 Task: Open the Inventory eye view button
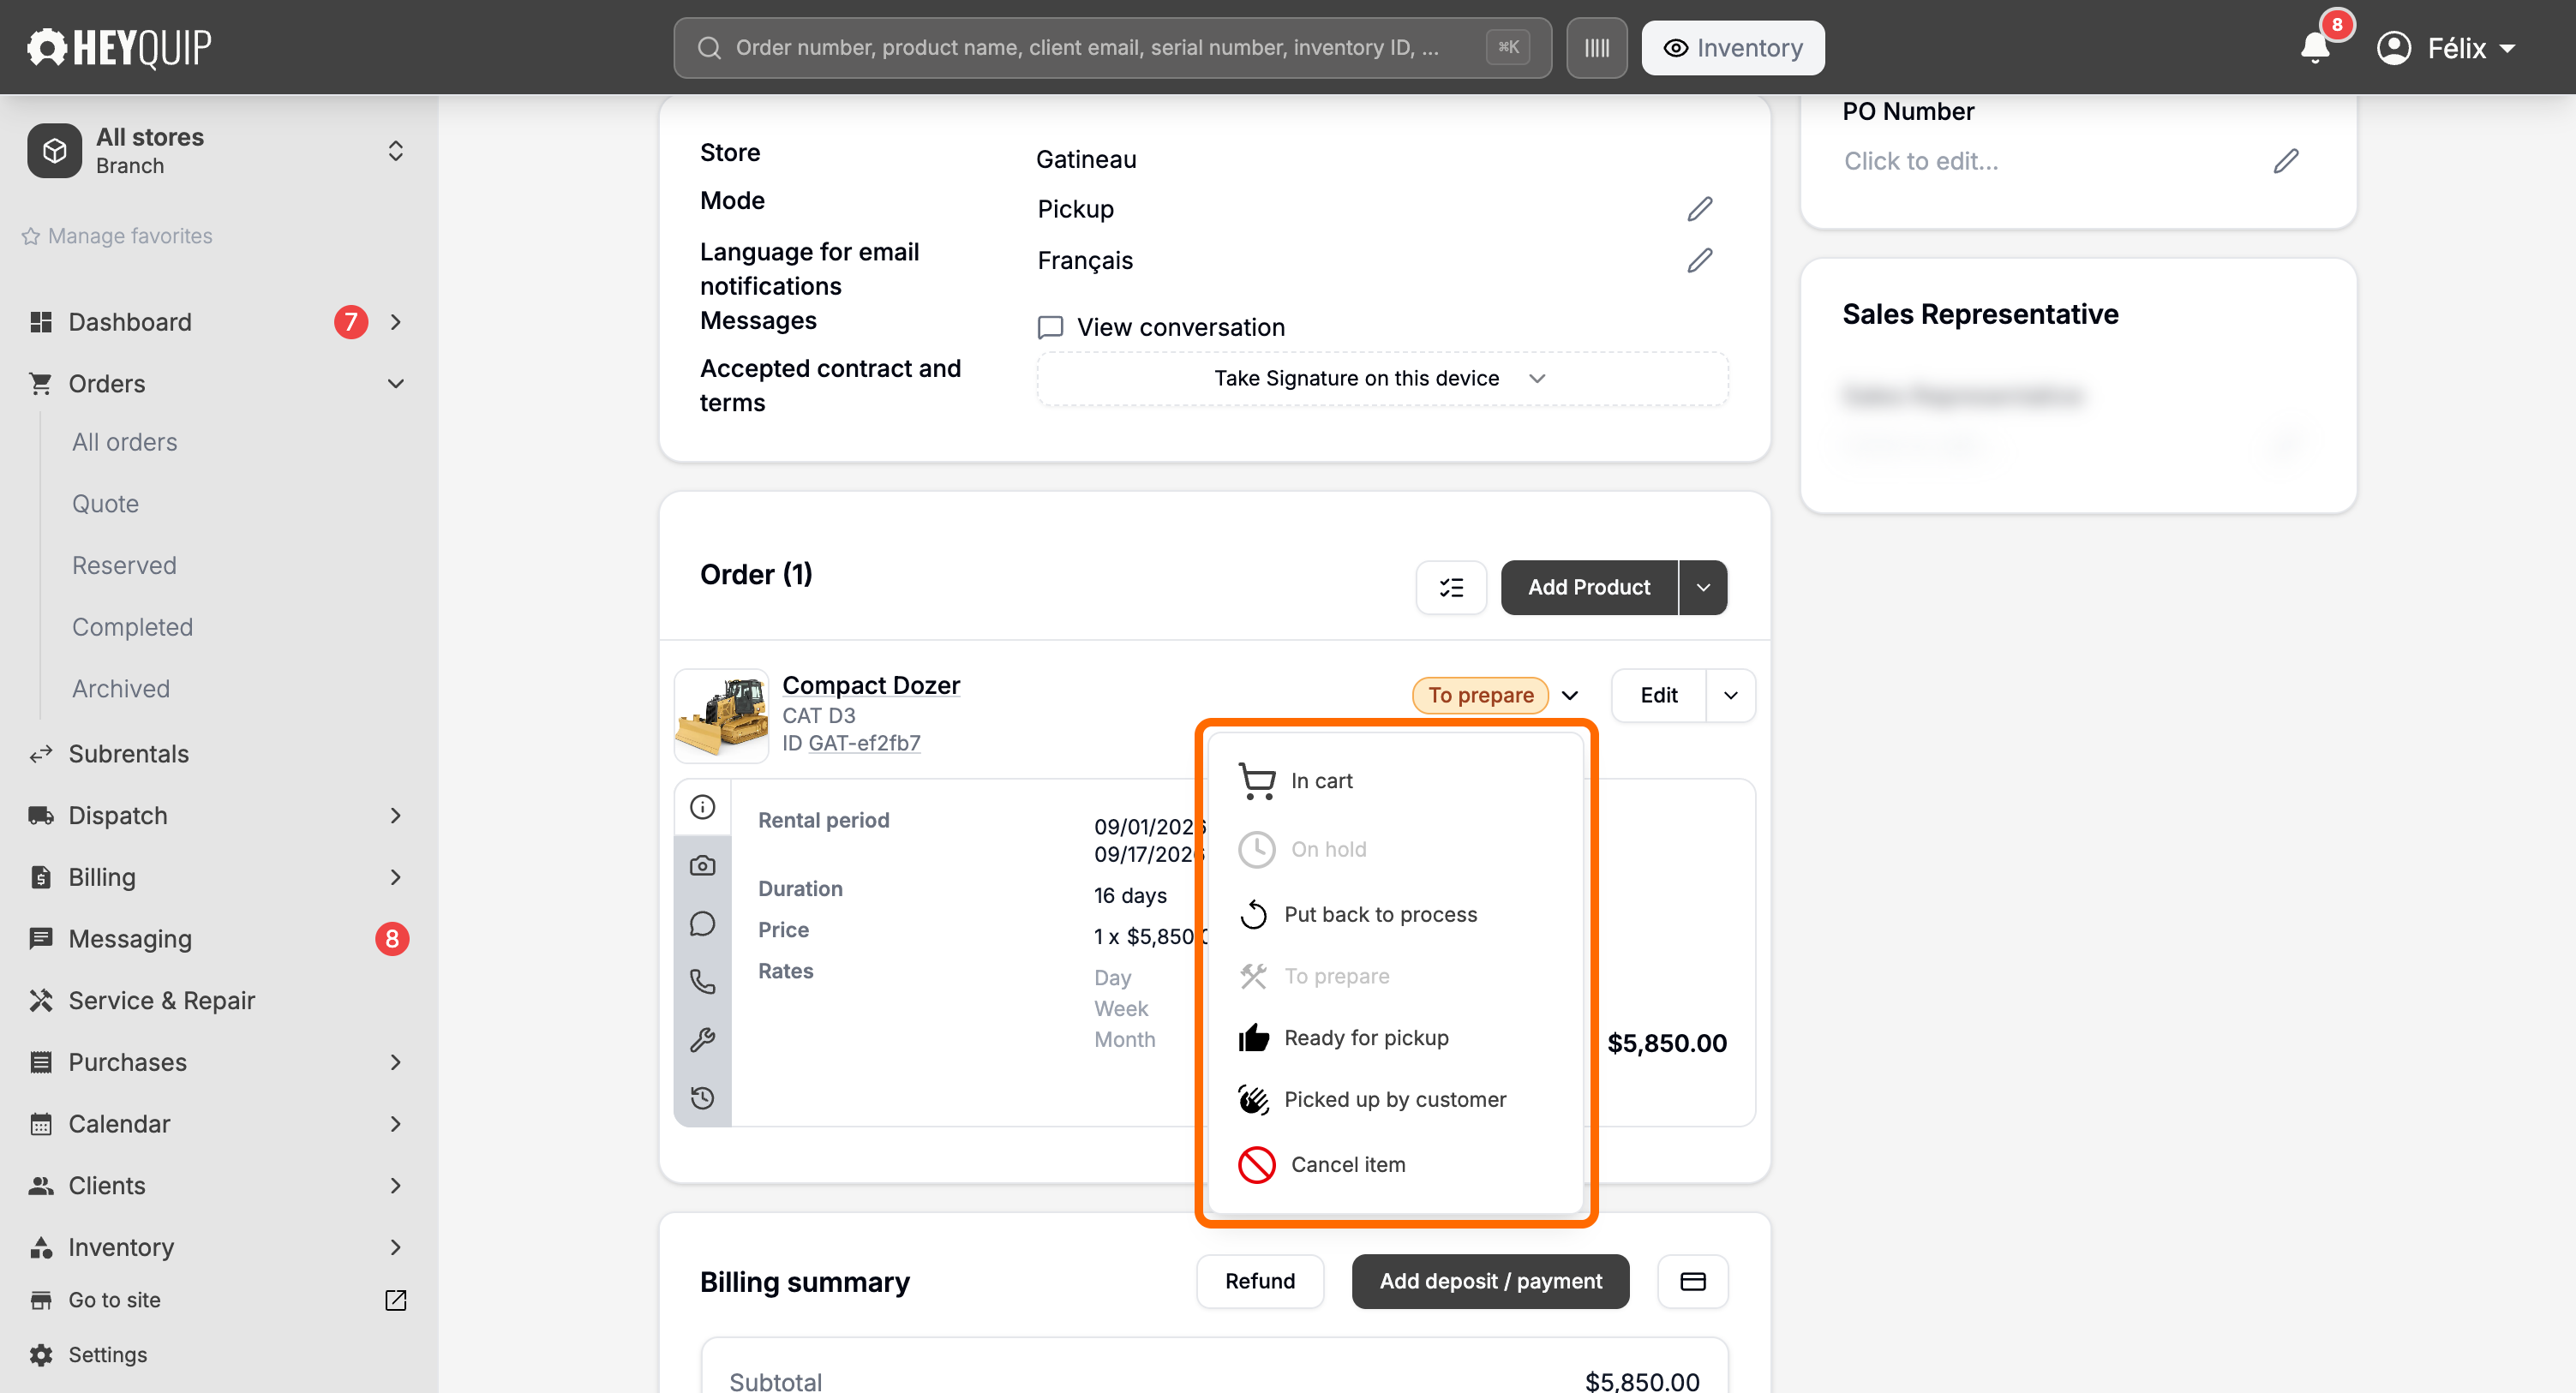pyautogui.click(x=1733, y=48)
